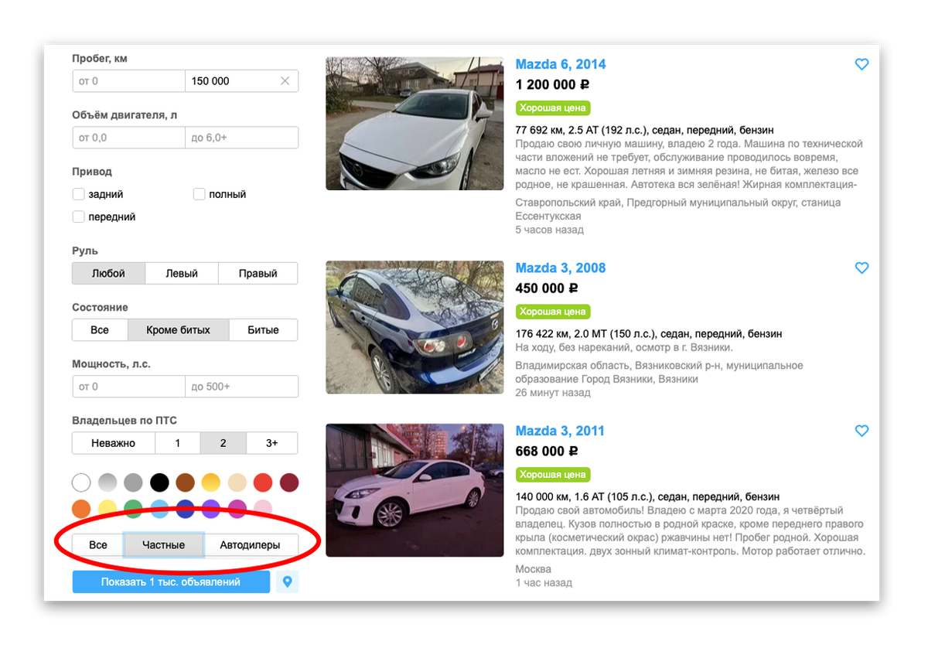Pick the black color swatch

[159, 483]
